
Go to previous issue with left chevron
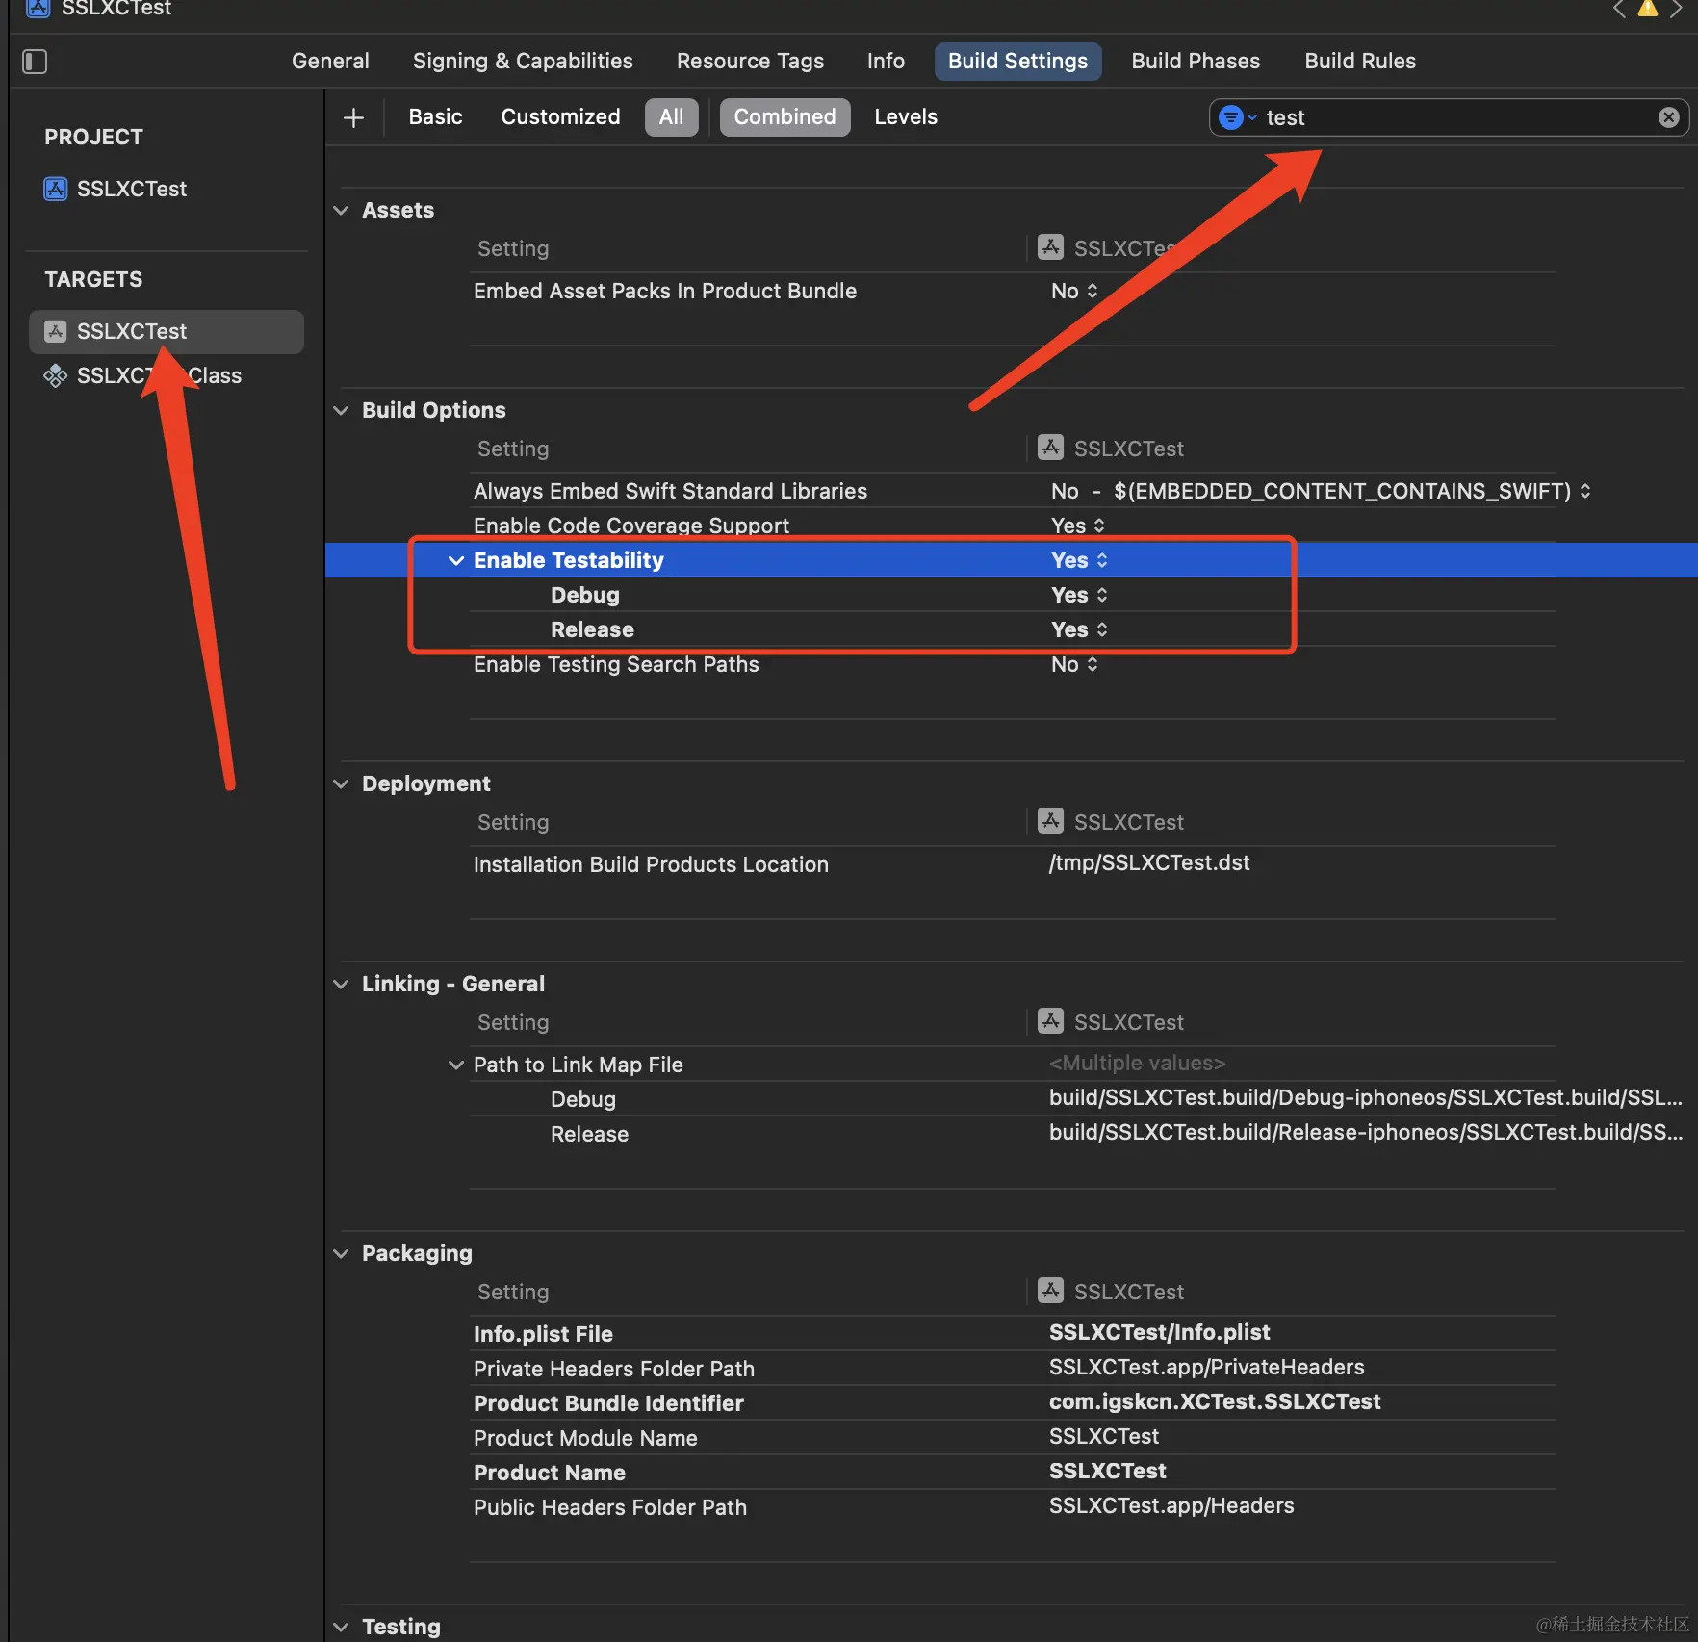(1619, 9)
